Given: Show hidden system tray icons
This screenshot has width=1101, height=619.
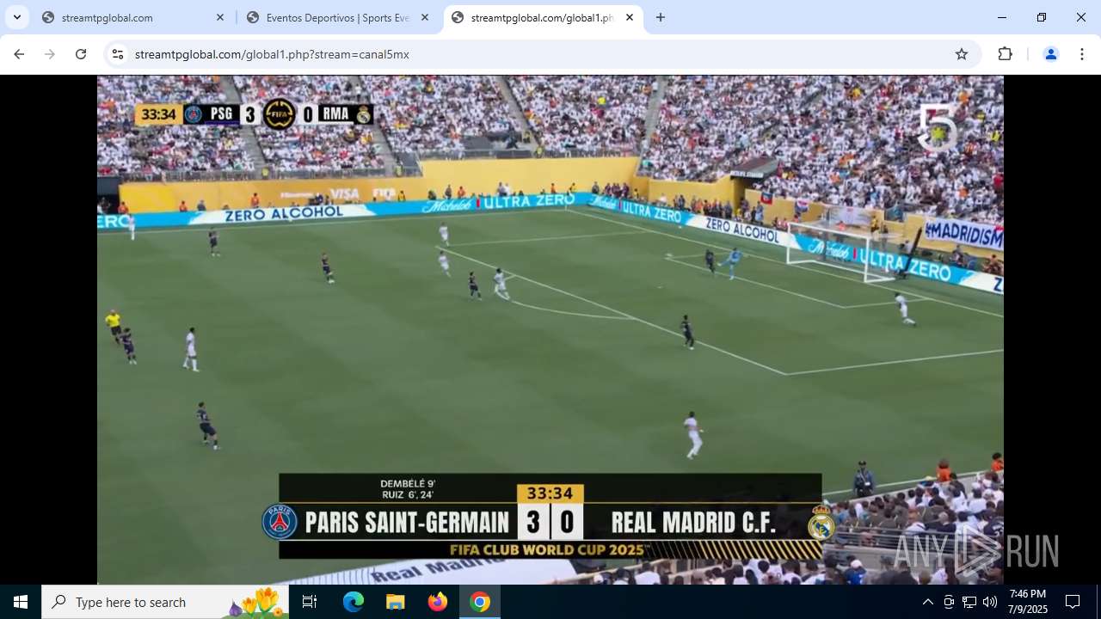Looking at the screenshot, I should tap(927, 602).
